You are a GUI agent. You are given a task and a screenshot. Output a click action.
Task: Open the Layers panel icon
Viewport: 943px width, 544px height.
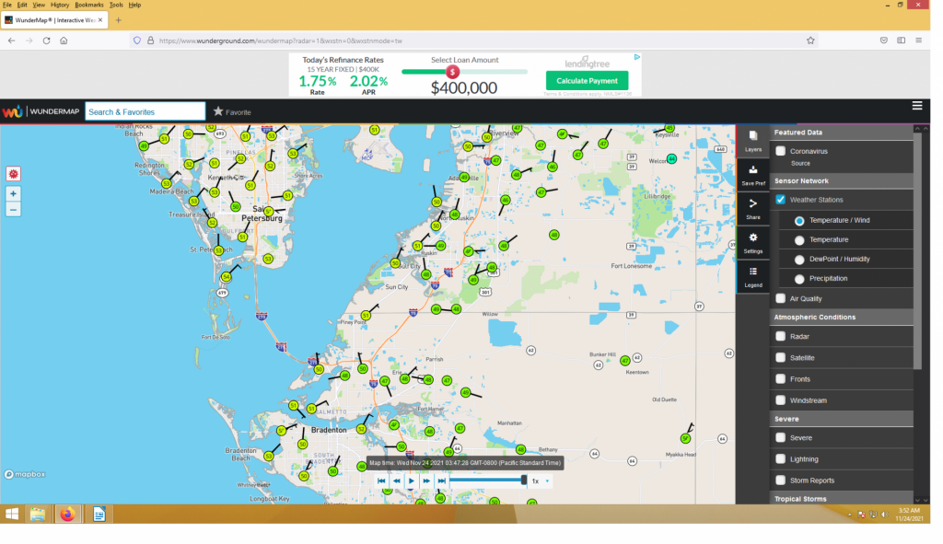click(752, 139)
